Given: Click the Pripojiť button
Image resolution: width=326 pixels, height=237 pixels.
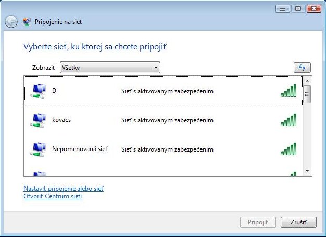Looking at the screenshot, I should [x=258, y=222].
